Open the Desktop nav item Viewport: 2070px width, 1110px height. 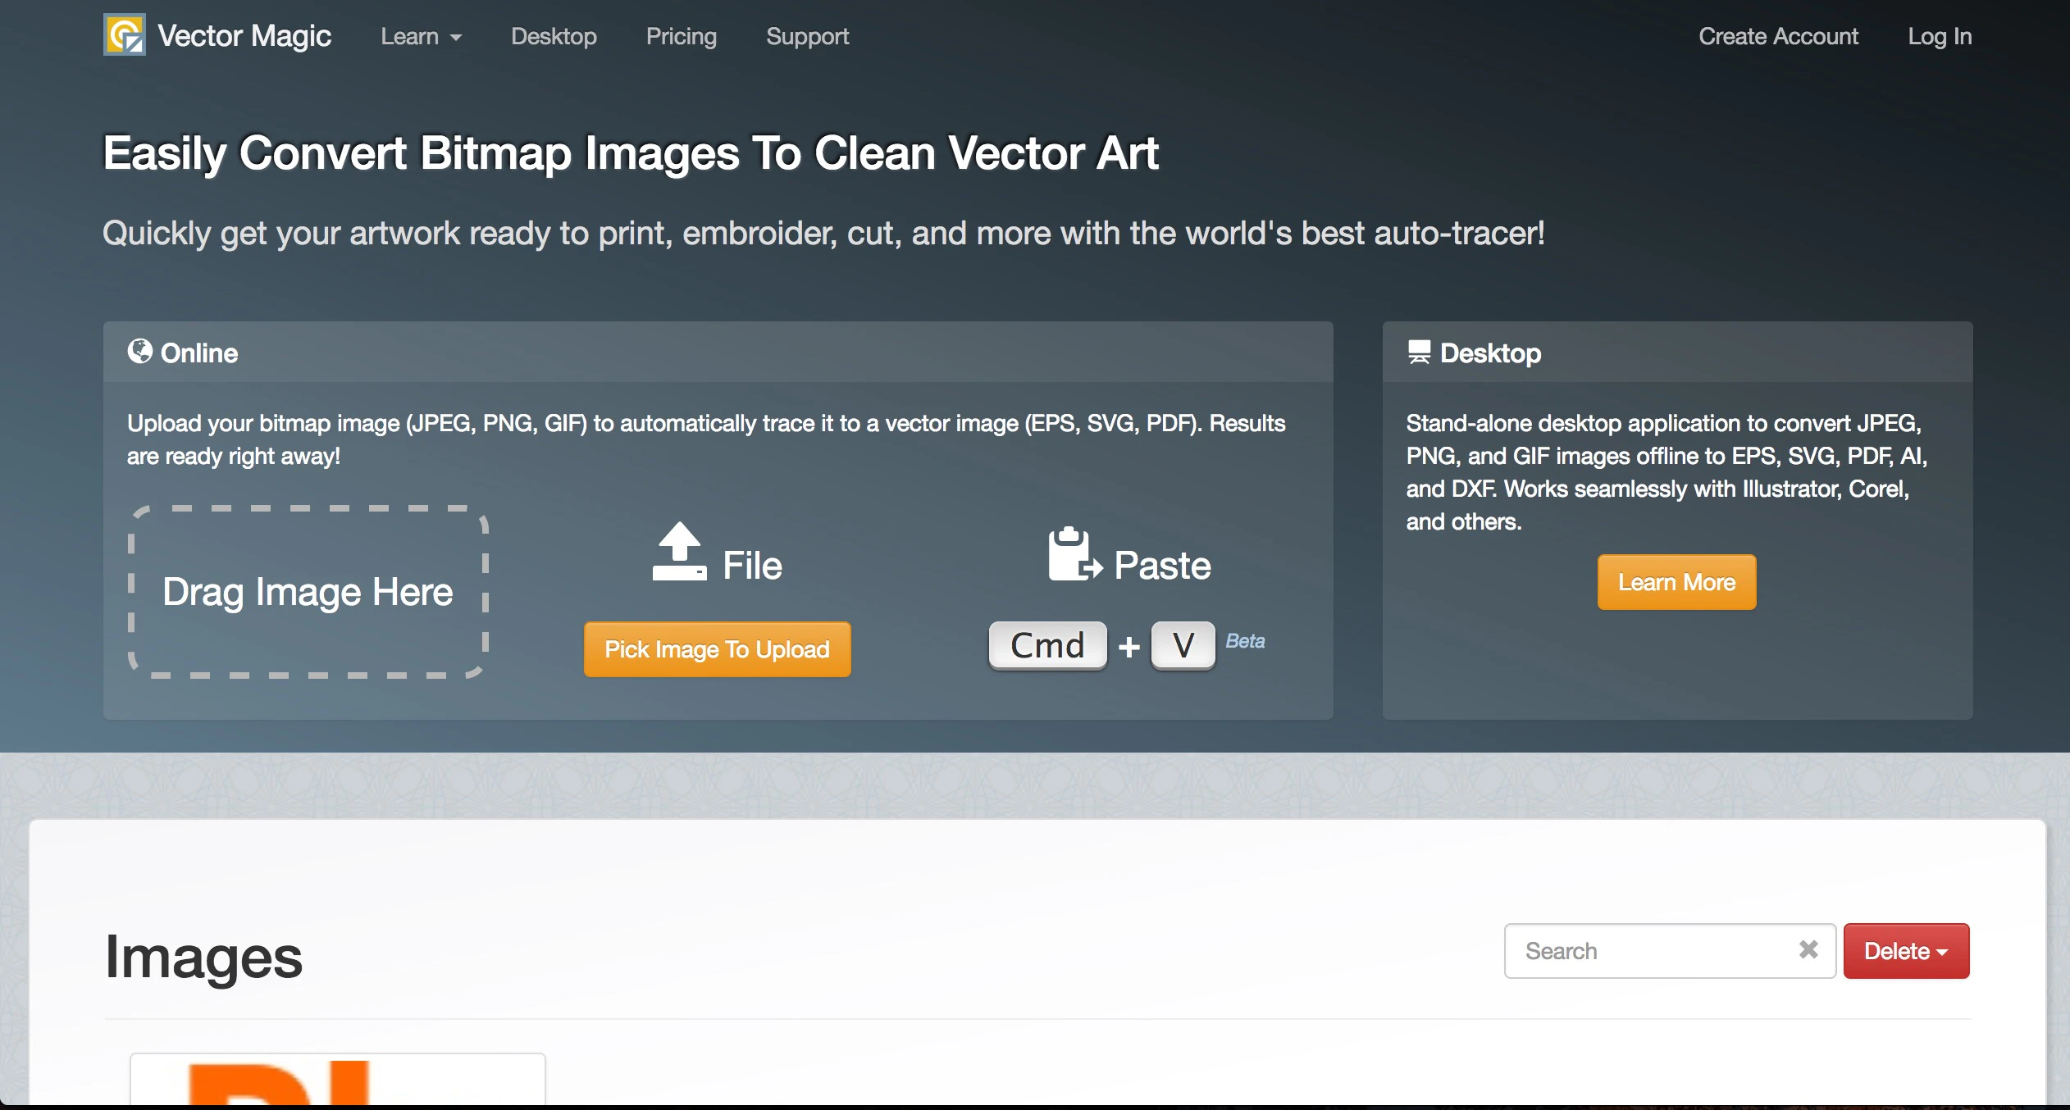click(554, 36)
